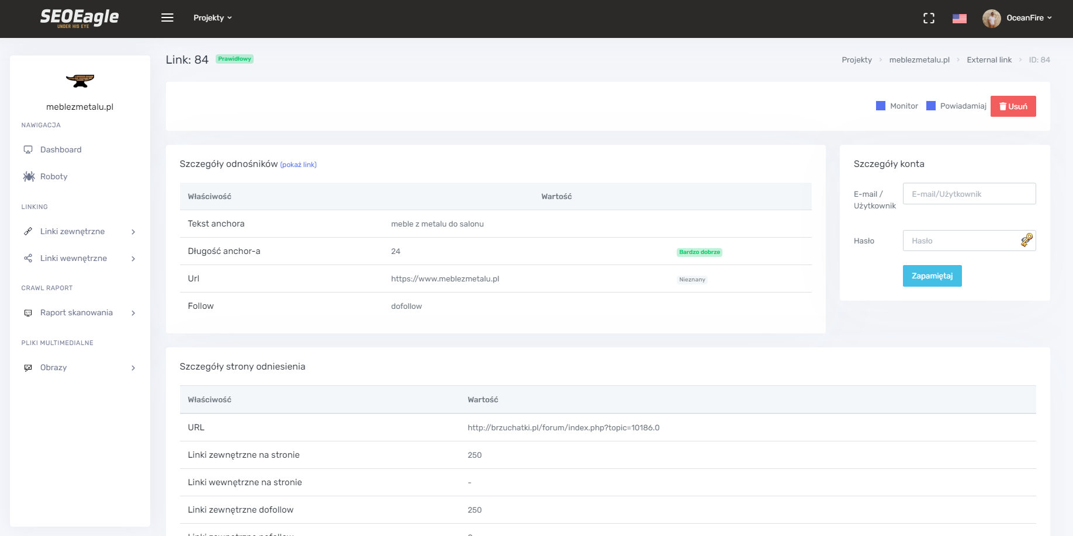
Task: Click the 'Szczegóły strony odniesienia' heading
Action: point(243,367)
